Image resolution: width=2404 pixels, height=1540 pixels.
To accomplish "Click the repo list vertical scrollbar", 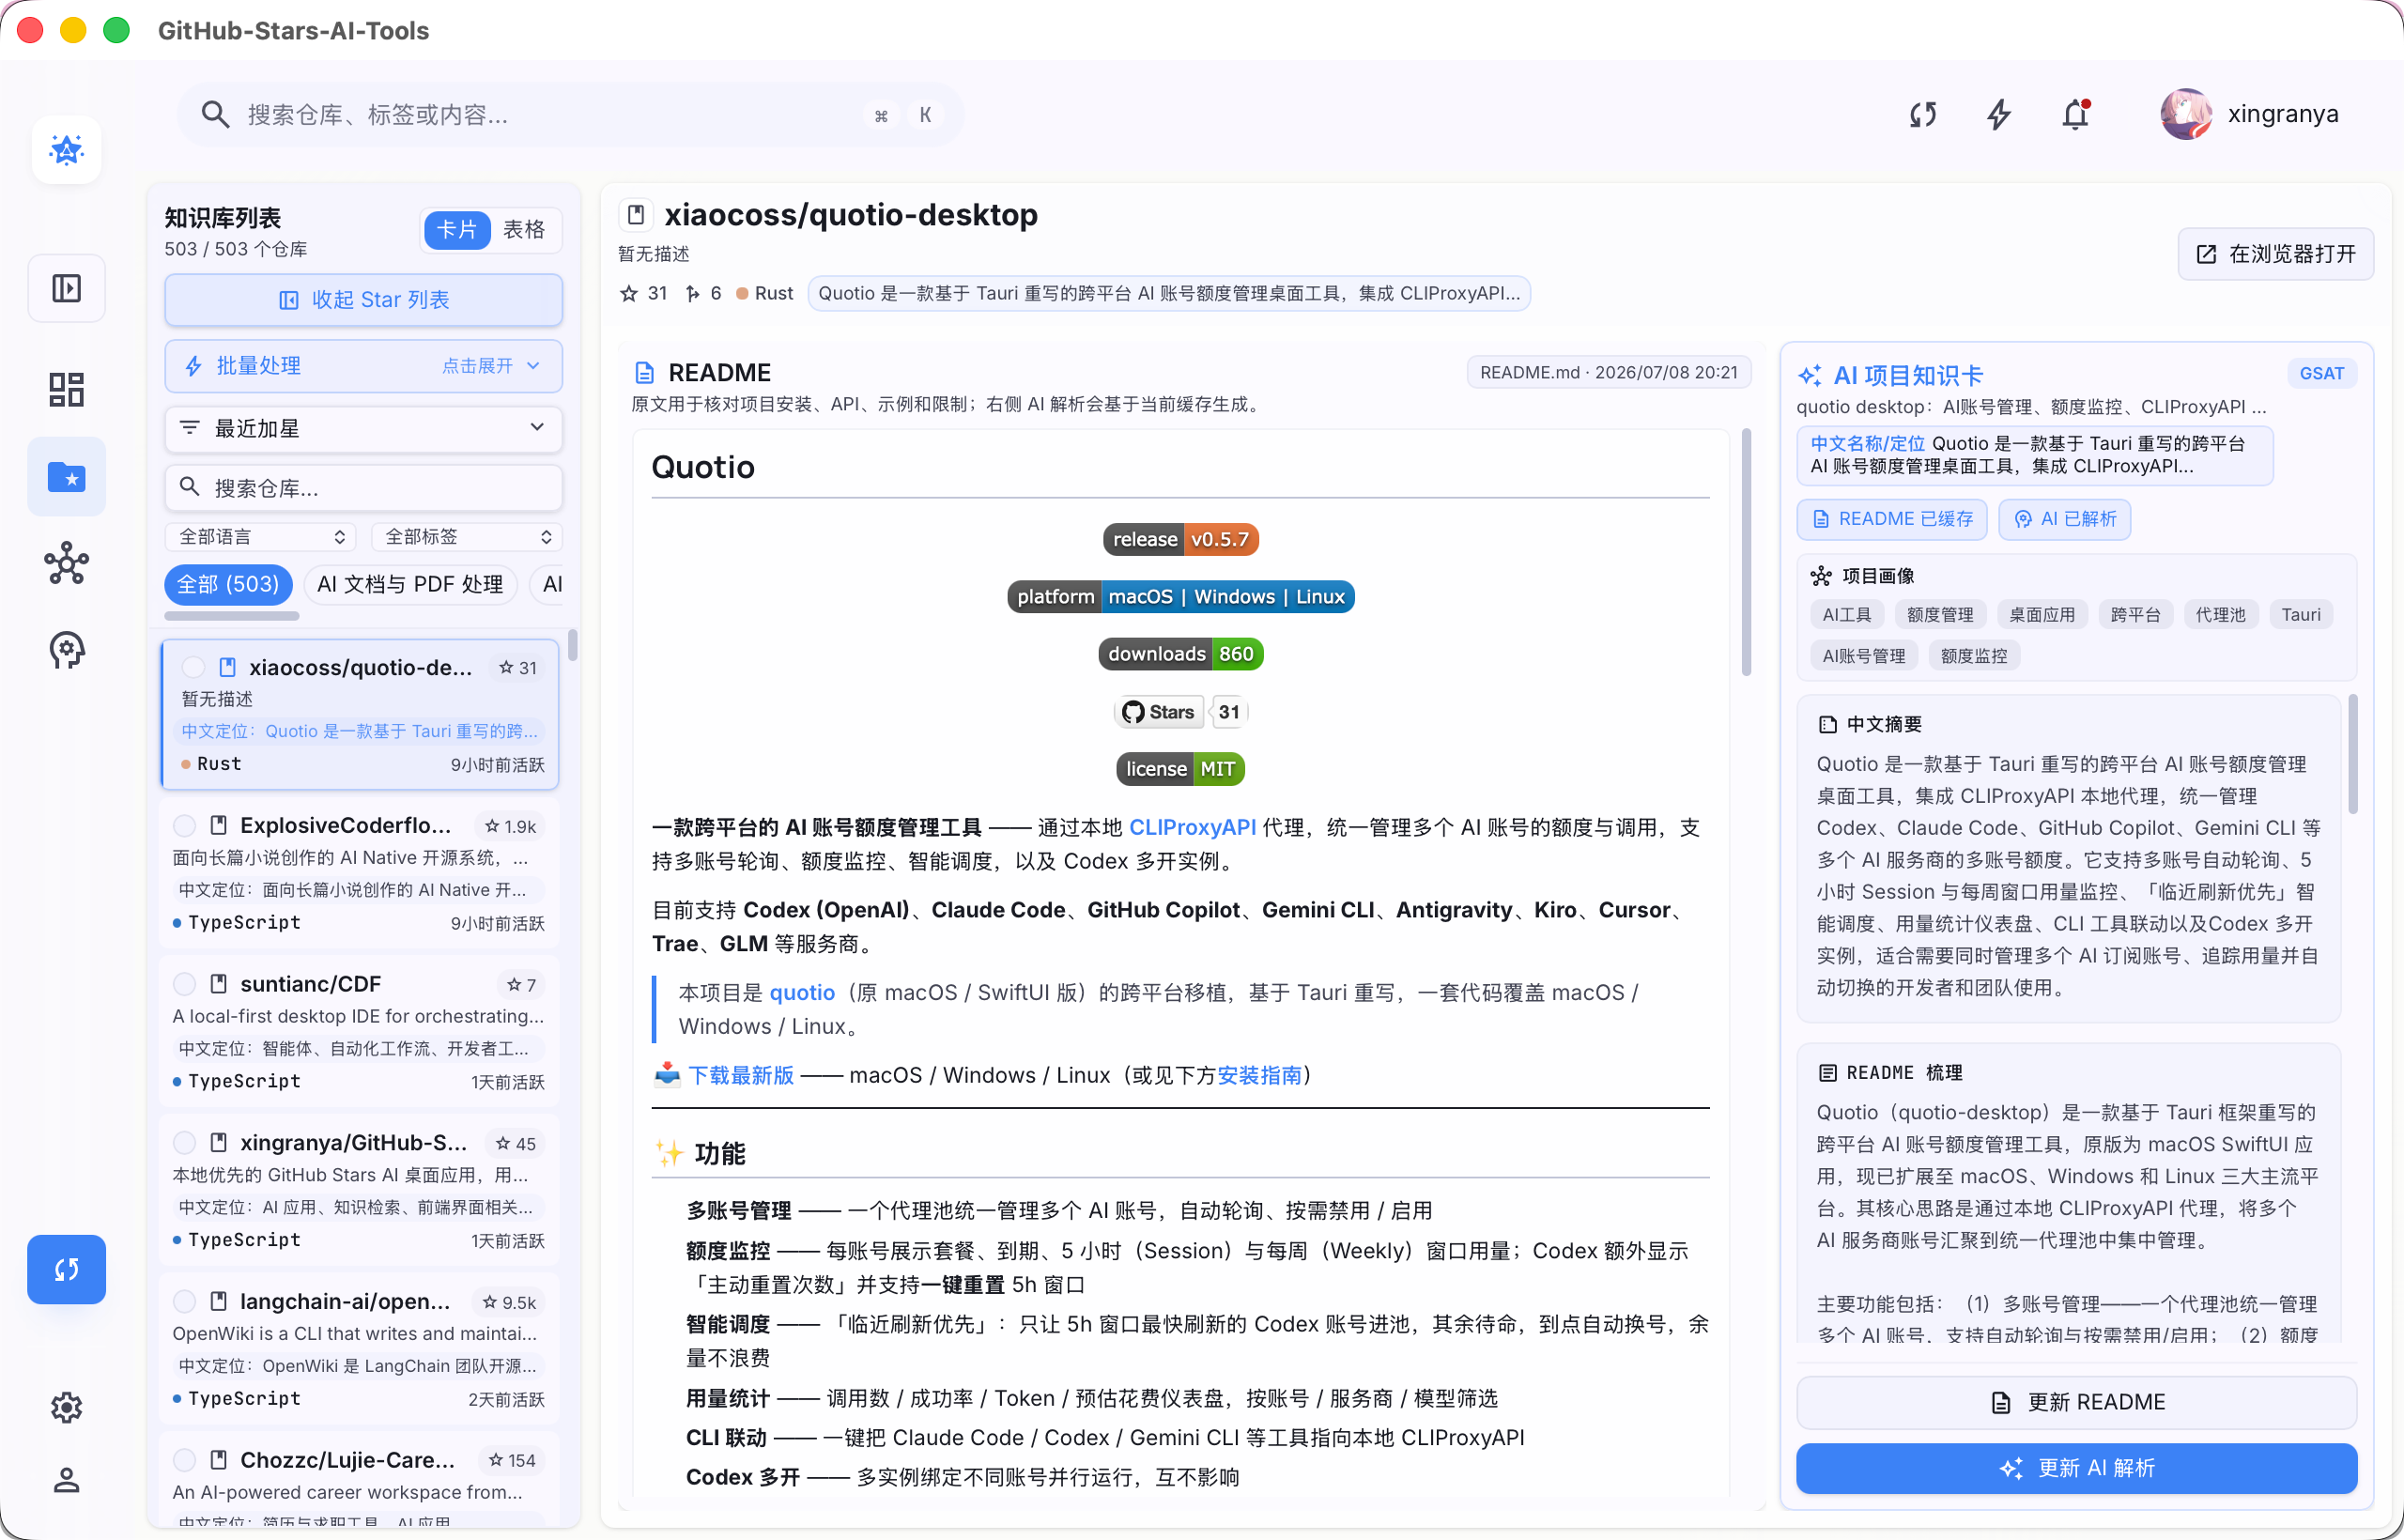I will point(572,645).
